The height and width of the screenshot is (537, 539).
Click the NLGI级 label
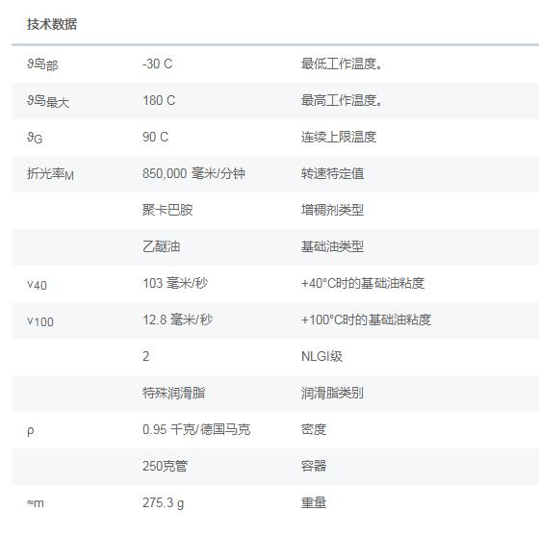tap(321, 356)
